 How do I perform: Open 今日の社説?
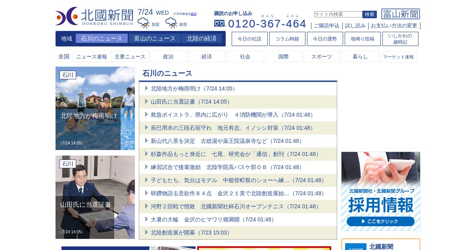click(250, 39)
